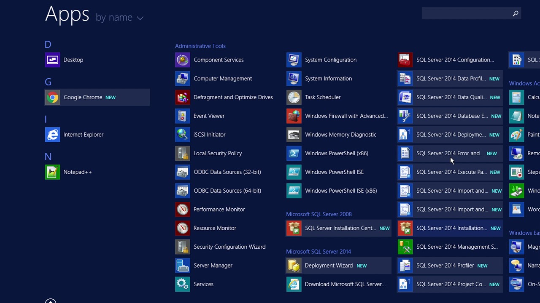540x303 pixels.
Task: Launch Google Chrome icon
Action: [x=52, y=97]
